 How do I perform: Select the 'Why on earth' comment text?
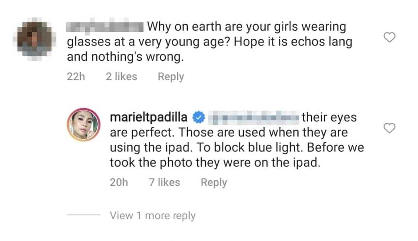tap(246, 27)
